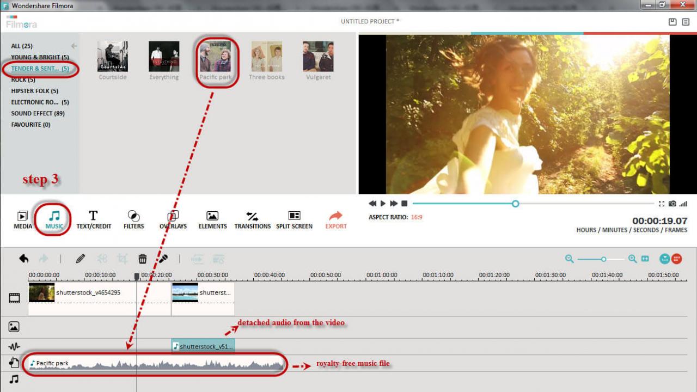The image size is (697, 392).
Task: Select YOUNG & BRIGHT (5) category
Action: coord(40,57)
